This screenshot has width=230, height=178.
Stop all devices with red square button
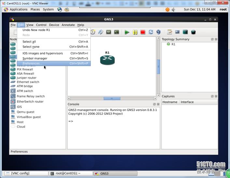(143, 32)
